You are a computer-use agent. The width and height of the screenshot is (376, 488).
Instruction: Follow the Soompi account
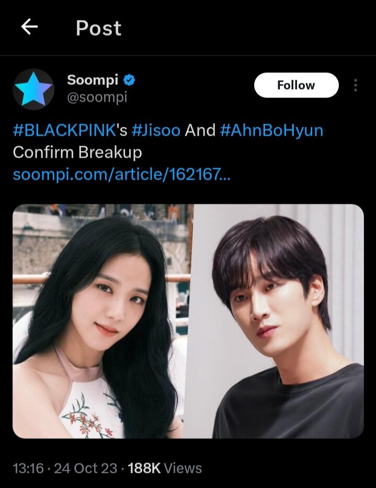tap(296, 85)
